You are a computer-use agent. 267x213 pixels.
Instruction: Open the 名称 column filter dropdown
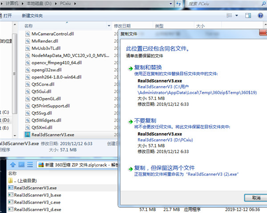pyautogui.click(x=109, y=26)
